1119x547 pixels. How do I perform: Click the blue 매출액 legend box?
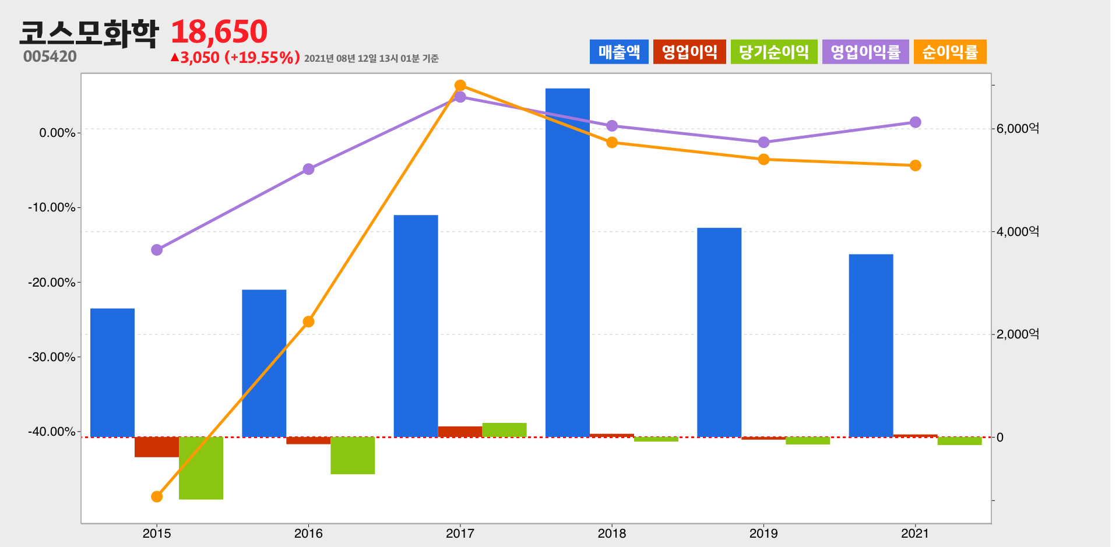coord(619,52)
